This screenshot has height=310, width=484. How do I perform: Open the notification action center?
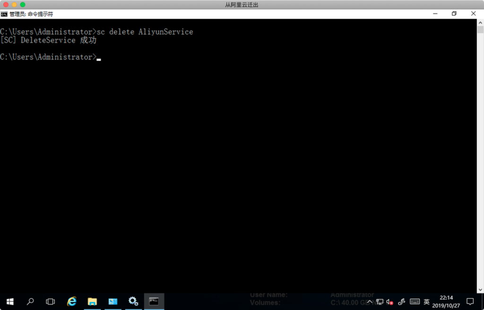pyautogui.click(x=470, y=302)
